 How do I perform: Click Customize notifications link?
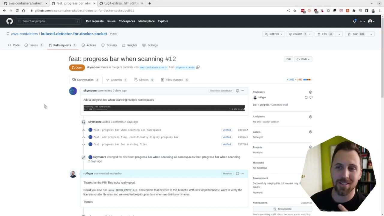(306, 203)
